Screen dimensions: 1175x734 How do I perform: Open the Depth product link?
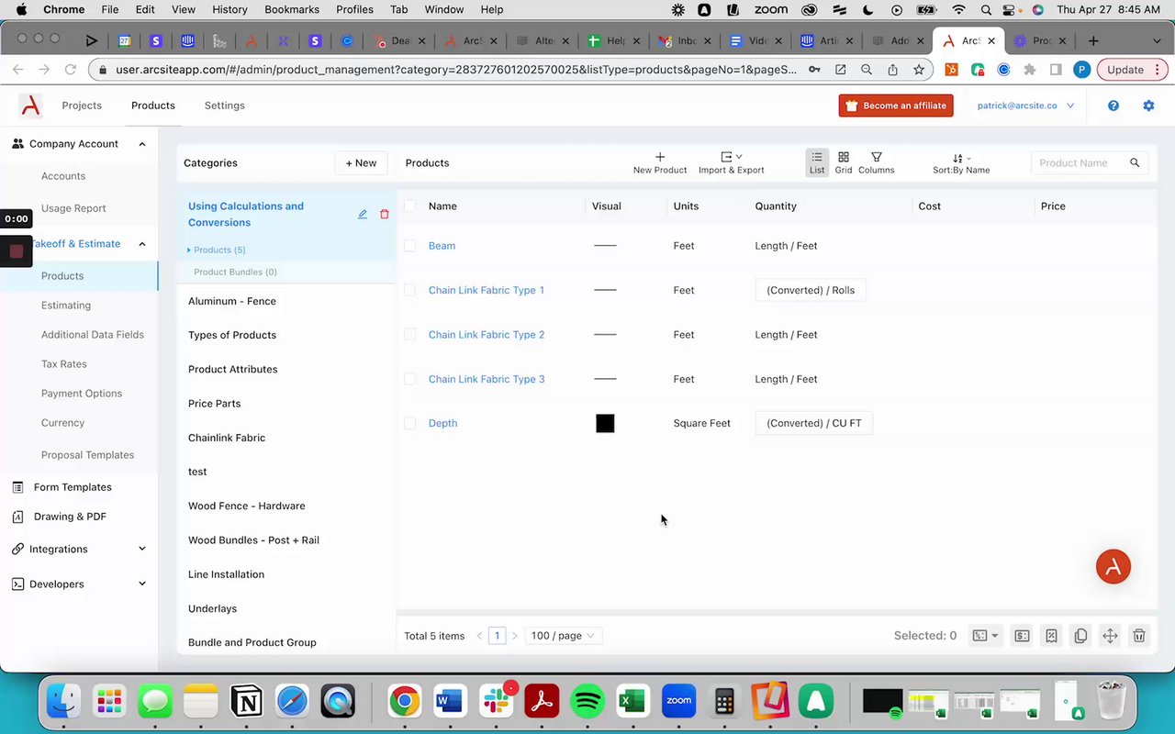[442, 423]
